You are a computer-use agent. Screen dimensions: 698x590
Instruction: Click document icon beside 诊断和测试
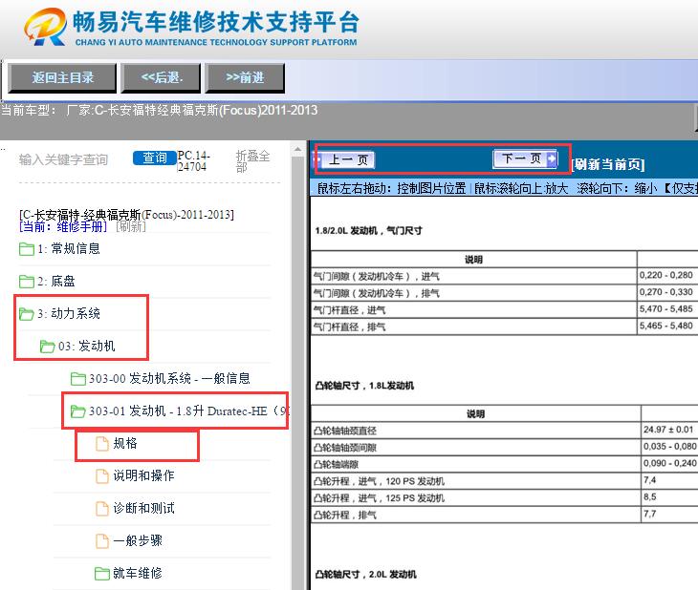pos(102,508)
